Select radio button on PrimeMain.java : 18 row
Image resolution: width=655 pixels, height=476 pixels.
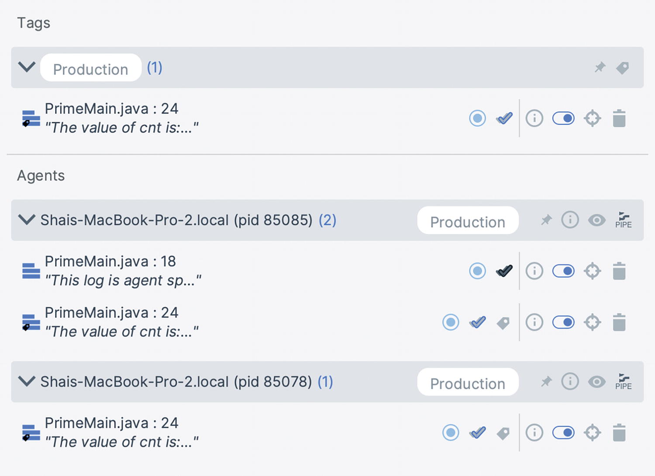(x=477, y=271)
